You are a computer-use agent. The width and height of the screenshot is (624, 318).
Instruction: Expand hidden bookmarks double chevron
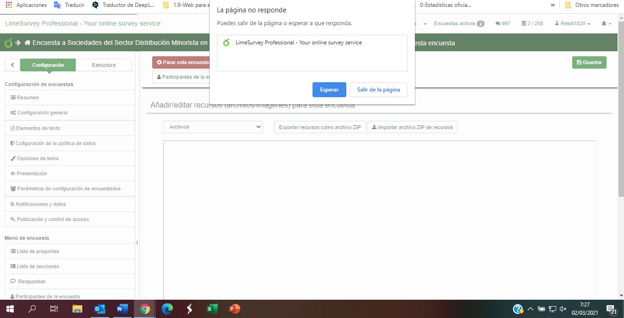click(552, 5)
